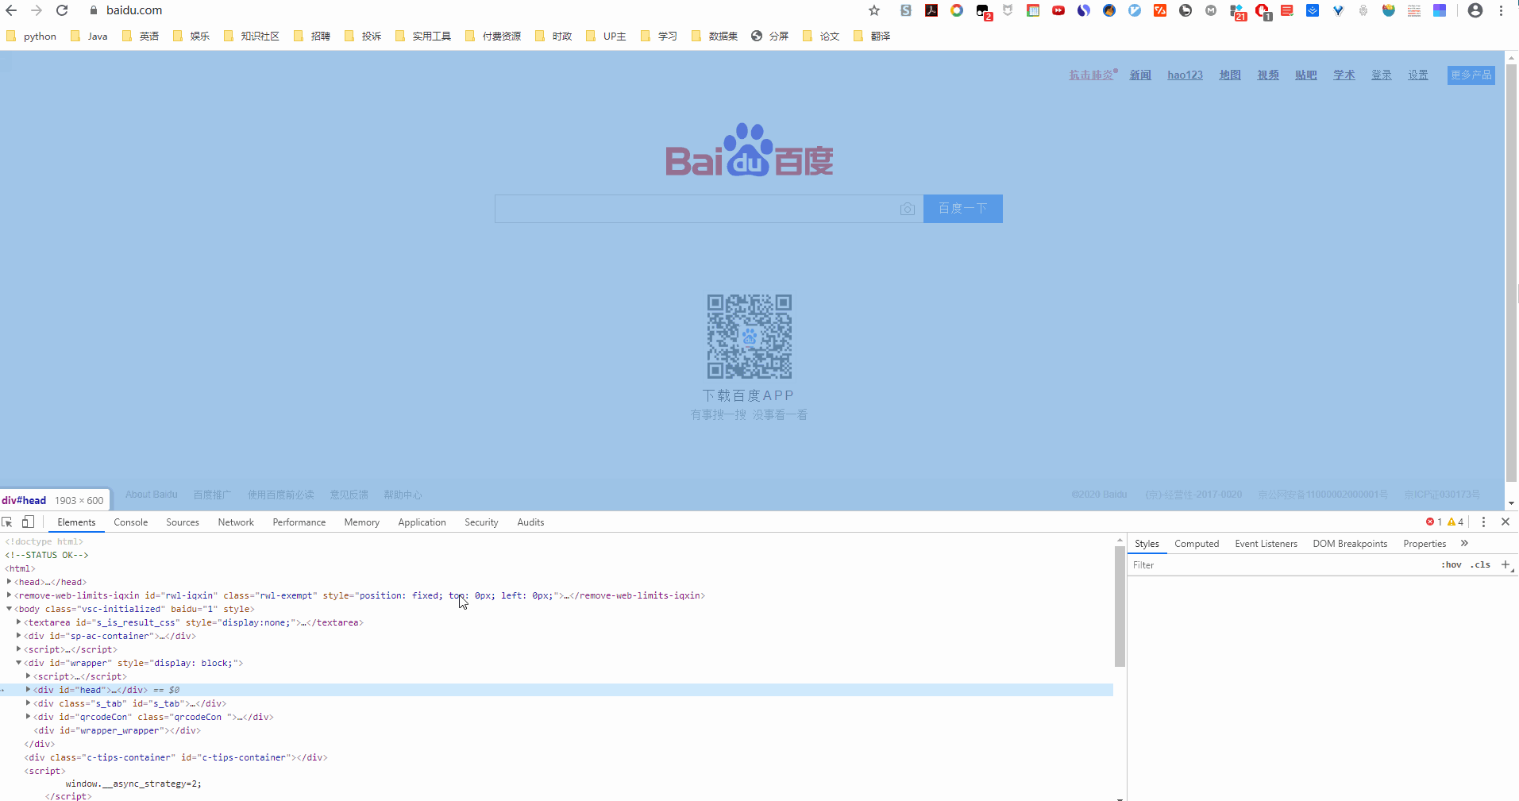
Task: Collapse the body element node
Action: 10,609
